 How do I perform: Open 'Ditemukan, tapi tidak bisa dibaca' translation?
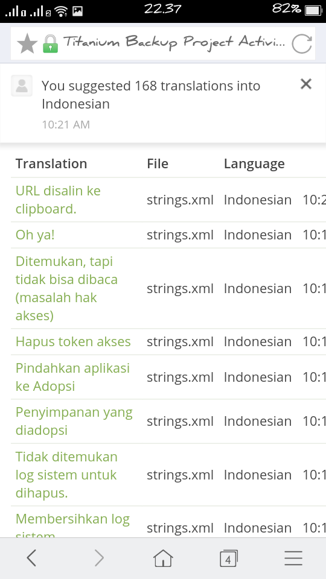click(x=66, y=288)
